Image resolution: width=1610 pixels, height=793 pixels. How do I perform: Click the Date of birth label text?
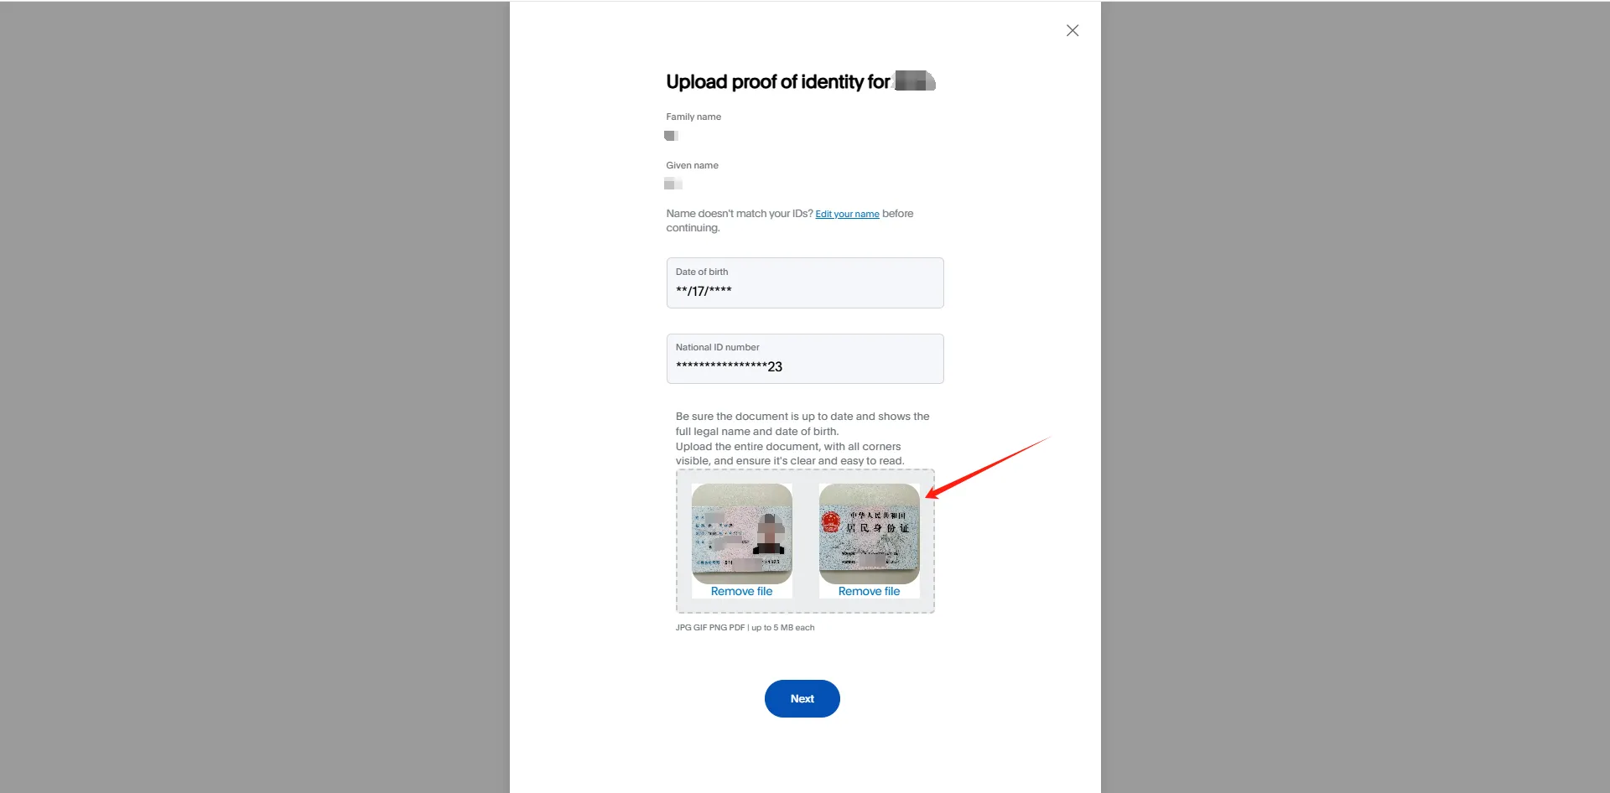click(x=702, y=272)
